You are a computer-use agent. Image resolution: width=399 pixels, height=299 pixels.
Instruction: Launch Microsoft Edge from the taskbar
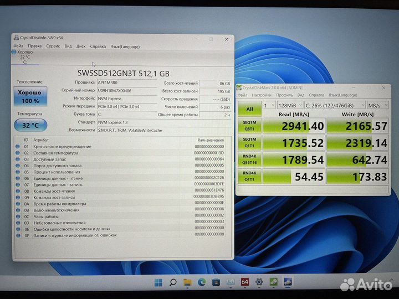202,282
